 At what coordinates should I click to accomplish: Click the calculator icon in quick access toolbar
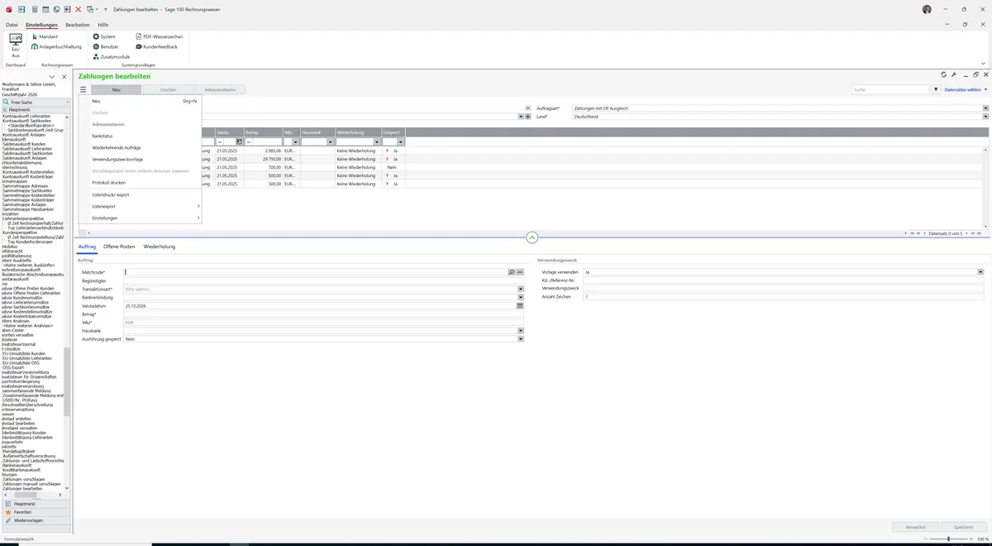pyautogui.click(x=34, y=8)
